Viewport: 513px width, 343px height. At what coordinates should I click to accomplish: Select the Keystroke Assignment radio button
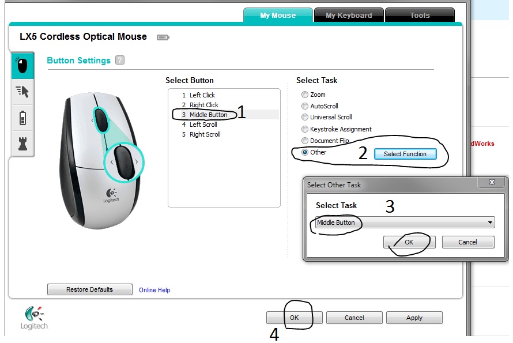(x=304, y=129)
